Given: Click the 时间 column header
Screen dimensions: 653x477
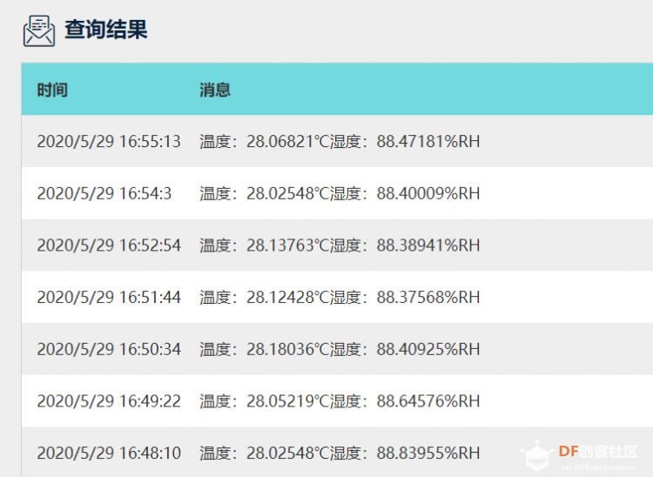Looking at the screenshot, I should pyautogui.click(x=52, y=90).
